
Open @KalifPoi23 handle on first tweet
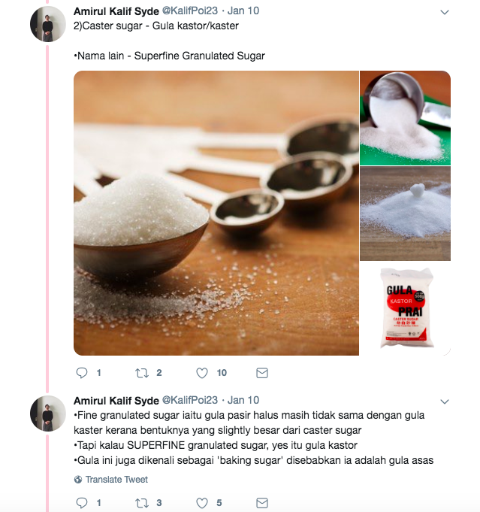point(190,11)
